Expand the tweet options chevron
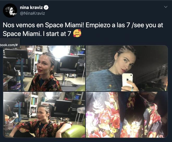The image size is (172, 142). pos(166,7)
